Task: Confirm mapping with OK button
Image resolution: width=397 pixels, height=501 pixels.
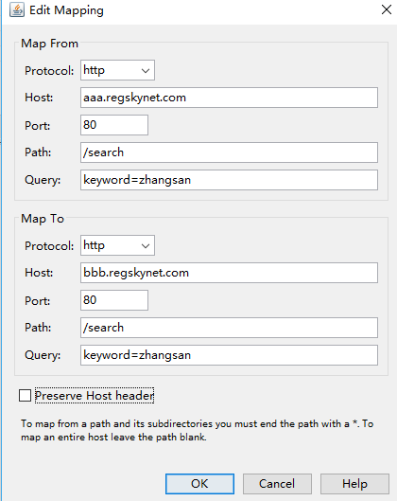Action: pyautogui.click(x=199, y=484)
